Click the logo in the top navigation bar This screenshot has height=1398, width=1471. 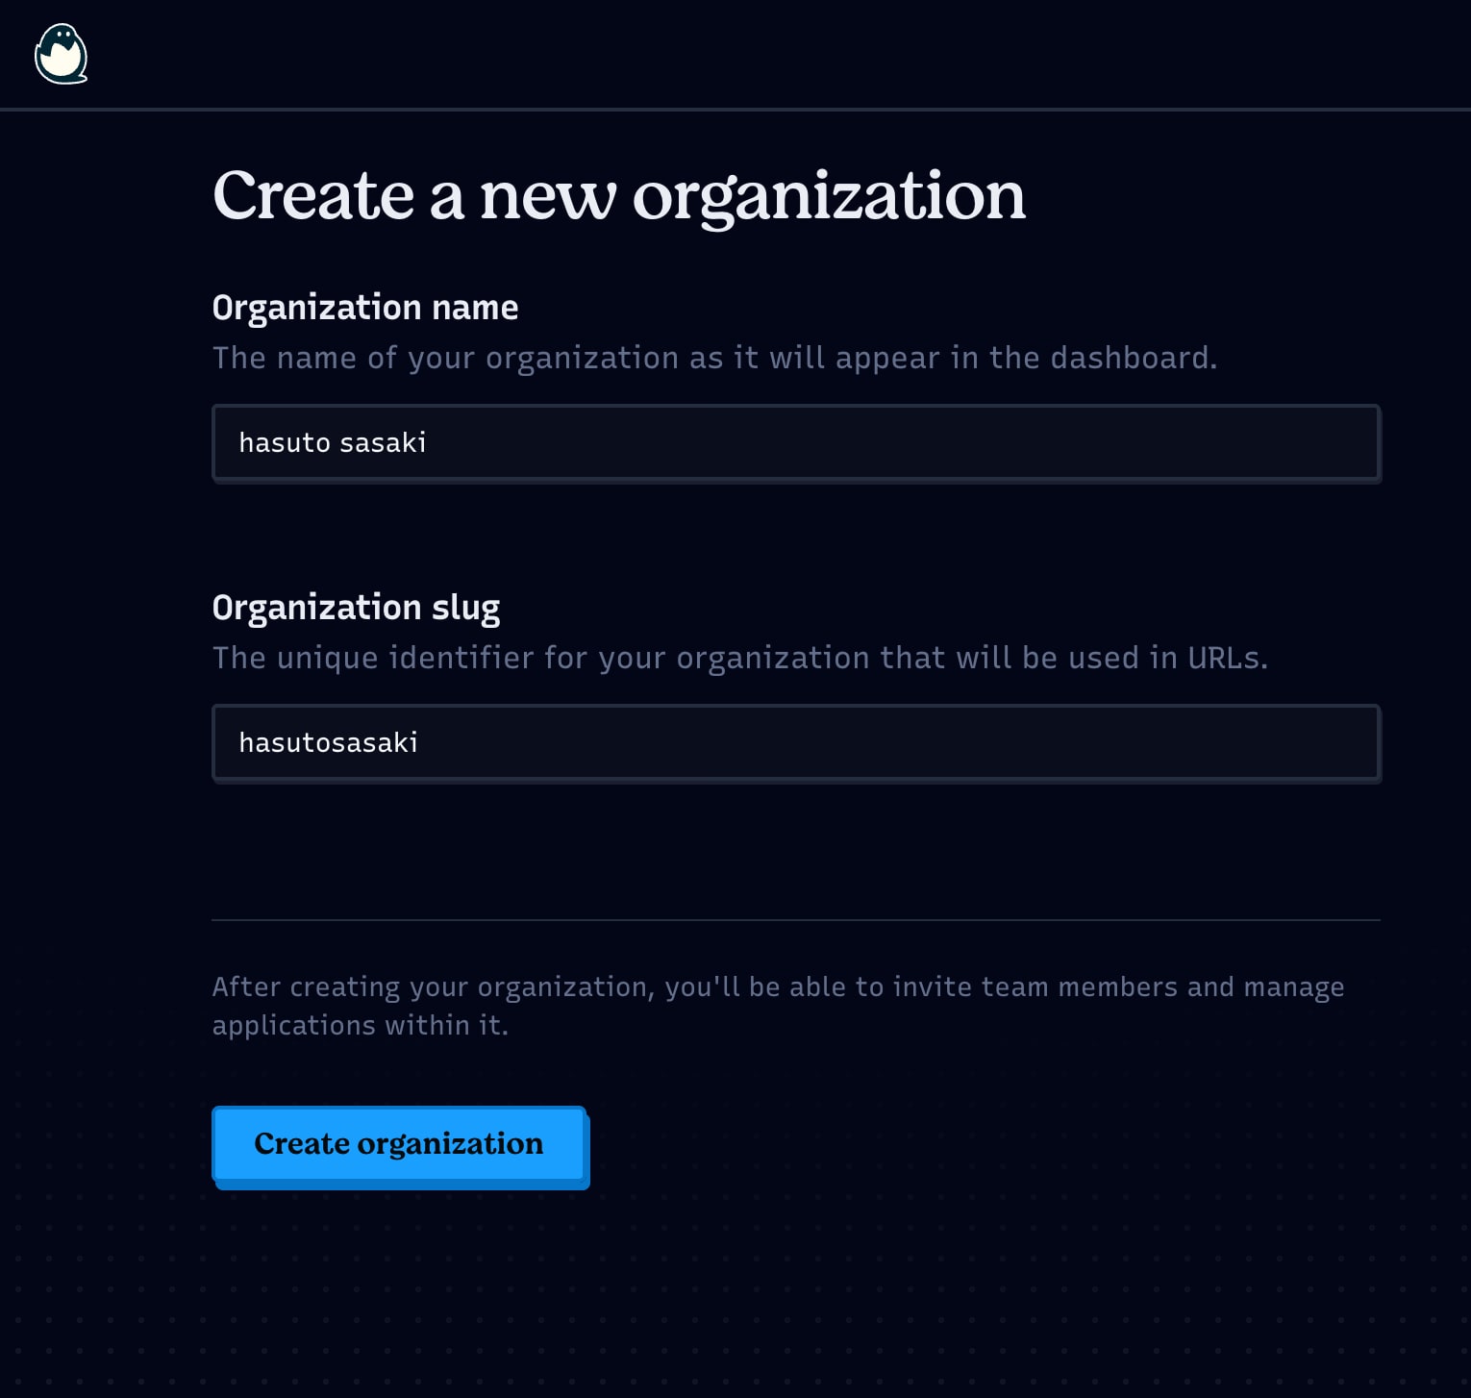(x=61, y=54)
